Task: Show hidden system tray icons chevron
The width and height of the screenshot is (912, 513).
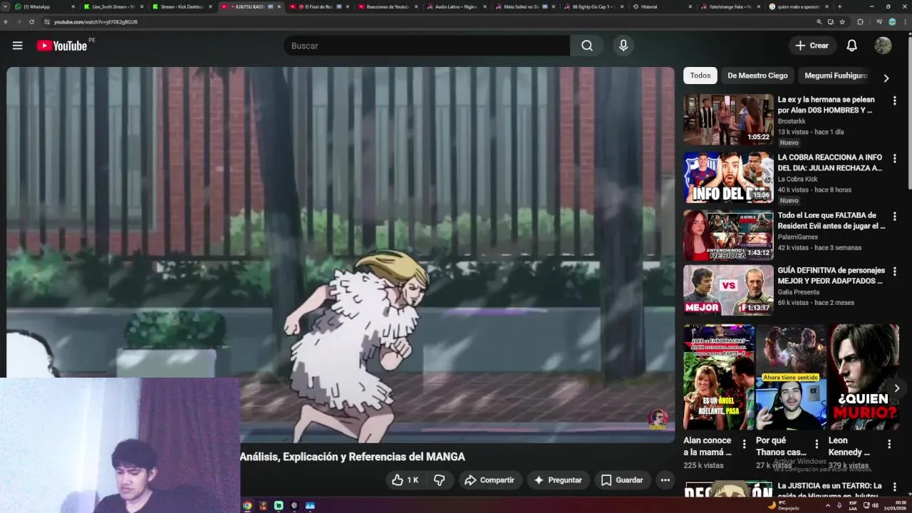Action: [827, 506]
